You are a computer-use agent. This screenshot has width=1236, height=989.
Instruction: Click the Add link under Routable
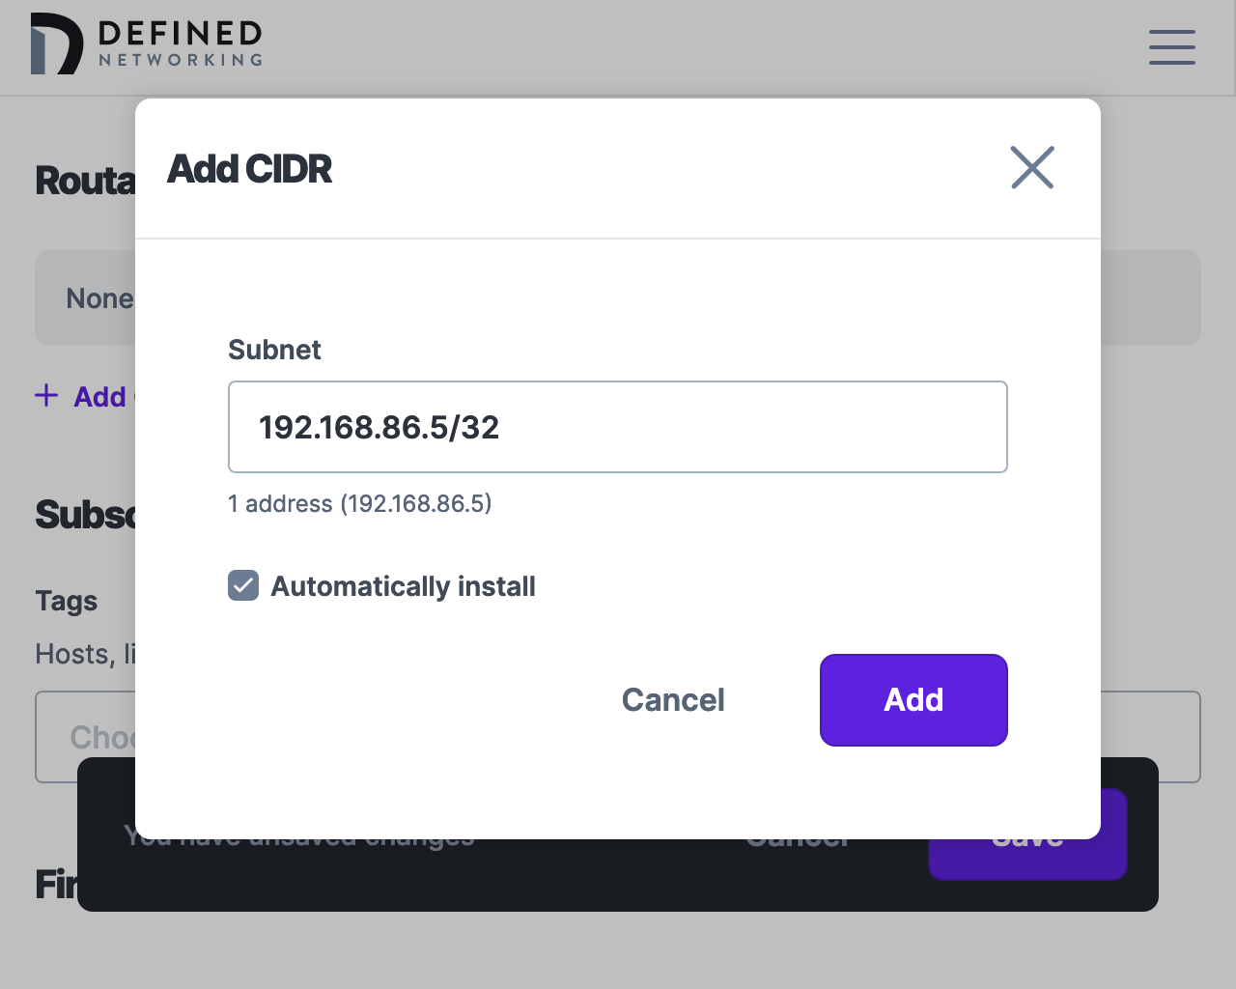98,396
